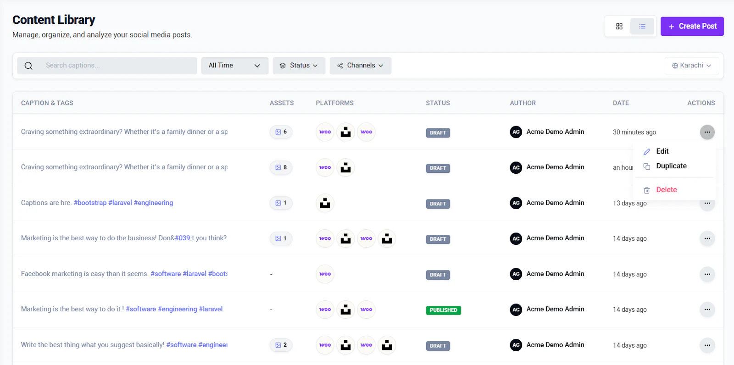Click the ASSETS column header

pos(282,103)
